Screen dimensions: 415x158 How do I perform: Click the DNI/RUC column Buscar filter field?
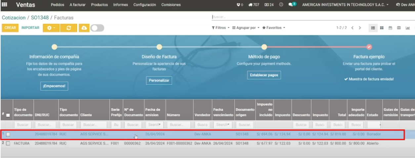[x=46, y=125]
